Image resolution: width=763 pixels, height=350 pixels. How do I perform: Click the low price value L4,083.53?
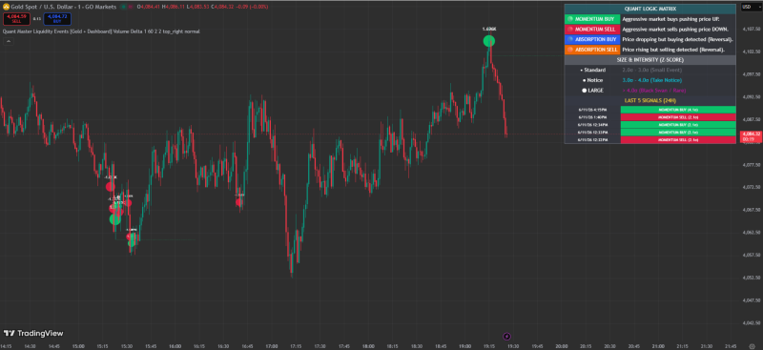[x=198, y=8]
